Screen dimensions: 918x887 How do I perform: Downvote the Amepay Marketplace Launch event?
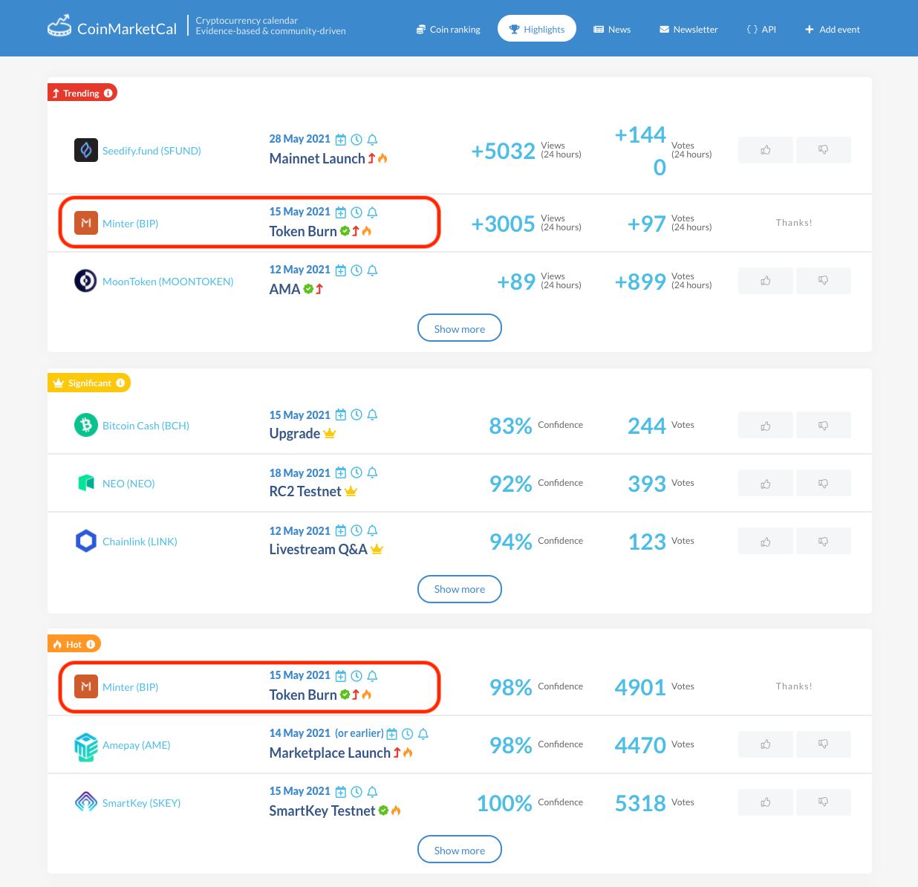(x=824, y=744)
